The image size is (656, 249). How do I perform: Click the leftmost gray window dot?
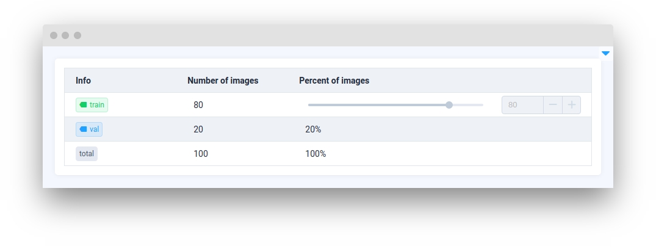click(x=54, y=35)
